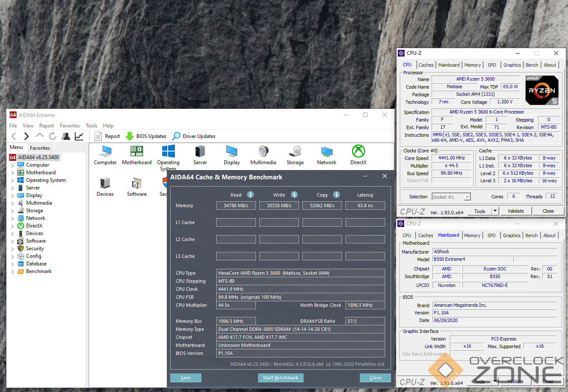Refresh the AIDA64 page

[x=53, y=136]
